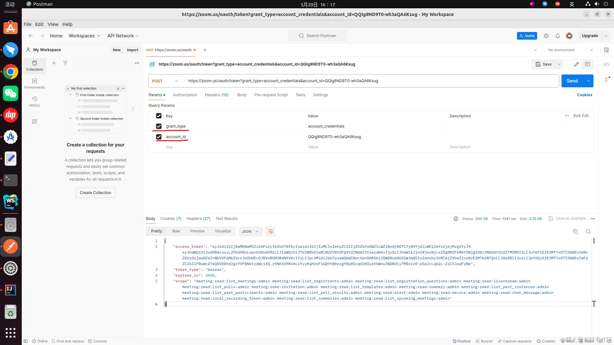Click the request URL input field

point(371,81)
